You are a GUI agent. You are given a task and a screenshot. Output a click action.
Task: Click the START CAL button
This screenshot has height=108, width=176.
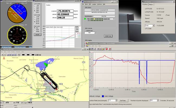(x=108, y=36)
